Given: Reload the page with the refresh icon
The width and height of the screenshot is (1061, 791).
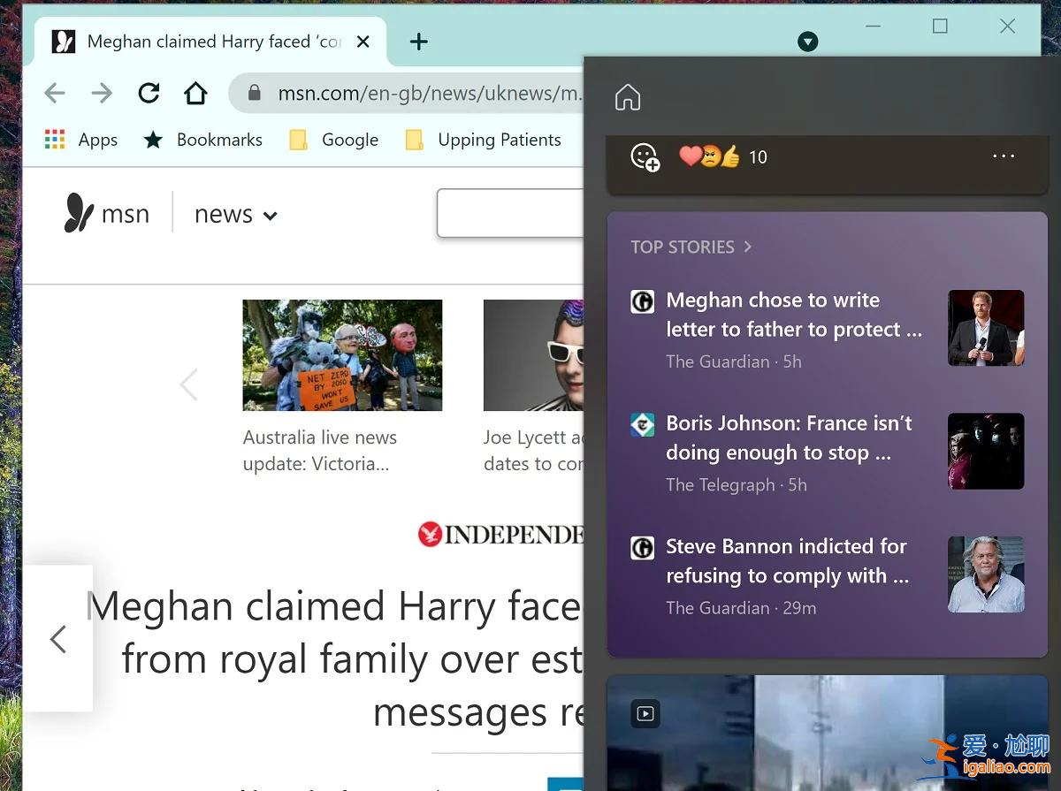Looking at the screenshot, I should coord(149,93).
